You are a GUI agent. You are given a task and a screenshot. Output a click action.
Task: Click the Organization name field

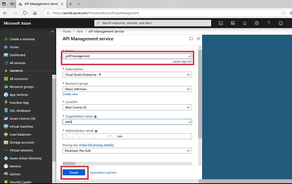pos(127,122)
